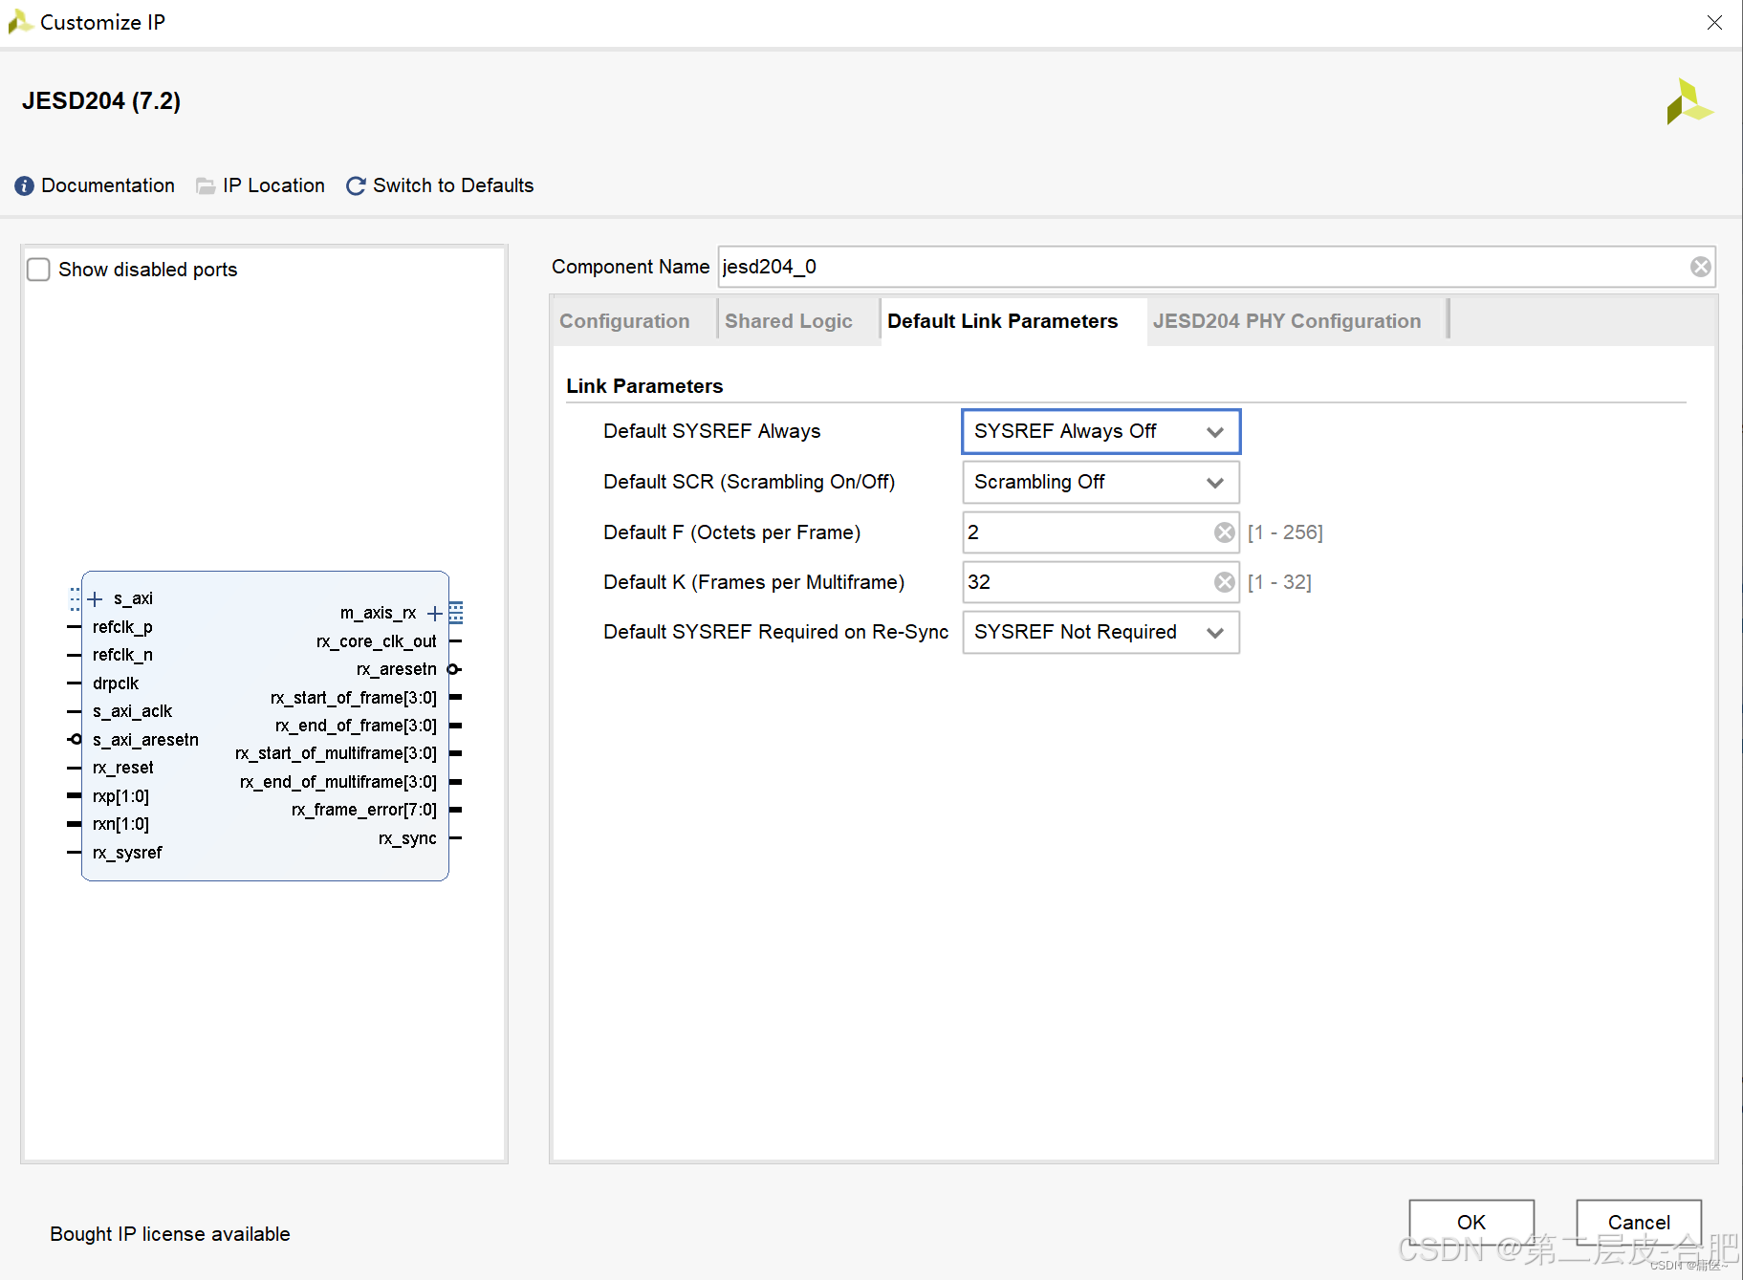
Task: Click the Cancel button
Action: tap(1639, 1222)
